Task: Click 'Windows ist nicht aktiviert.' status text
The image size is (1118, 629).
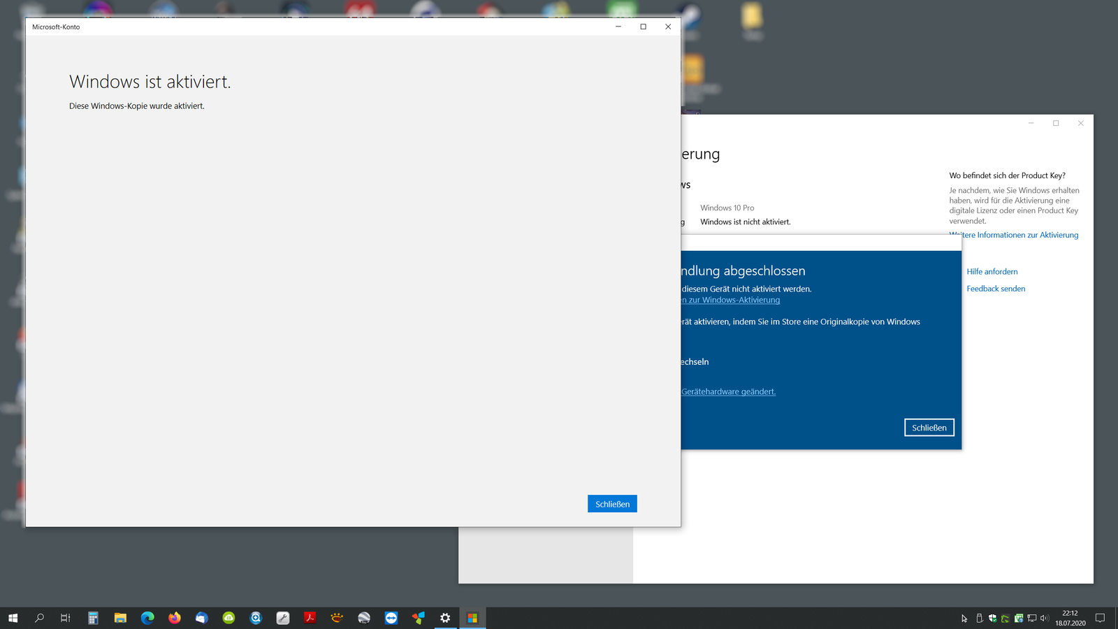Action: pos(746,222)
